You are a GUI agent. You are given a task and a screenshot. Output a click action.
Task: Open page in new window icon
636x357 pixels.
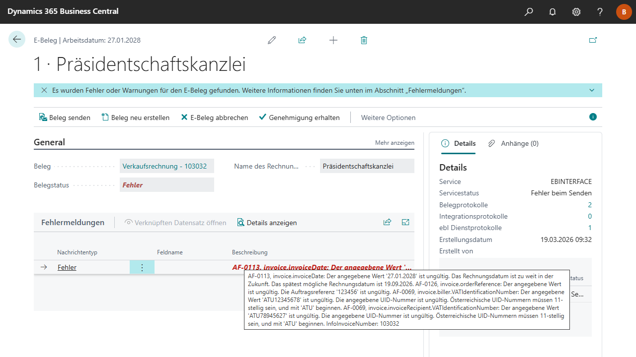593,40
